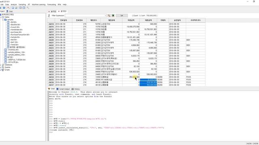Click the Queries magnifier icon in tree

tap(3, 67)
